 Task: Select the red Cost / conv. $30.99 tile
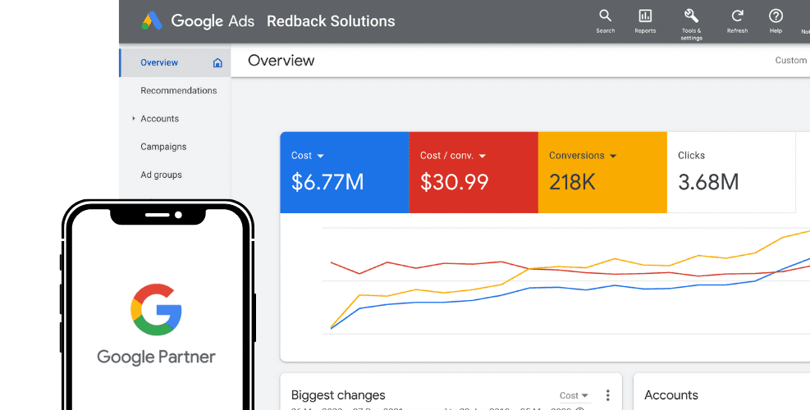pos(474,172)
